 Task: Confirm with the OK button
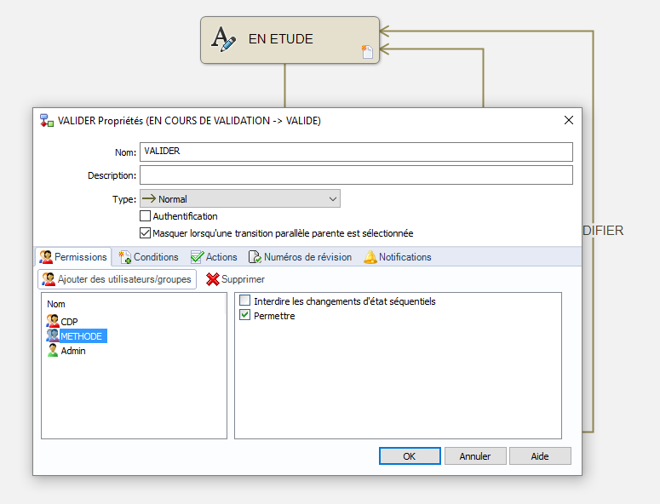coord(410,456)
